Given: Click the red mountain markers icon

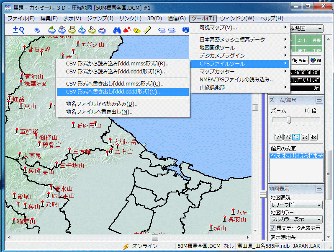Looking at the screenshot, I should pos(127,30).
